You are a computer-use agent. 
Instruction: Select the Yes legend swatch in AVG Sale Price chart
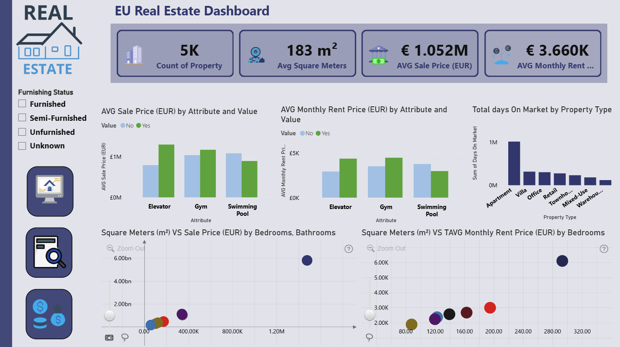(138, 126)
